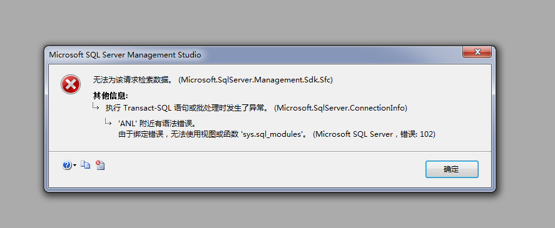Click the large red error circle icon
Image resolution: width=555 pixels, height=228 pixels.
[x=71, y=84]
